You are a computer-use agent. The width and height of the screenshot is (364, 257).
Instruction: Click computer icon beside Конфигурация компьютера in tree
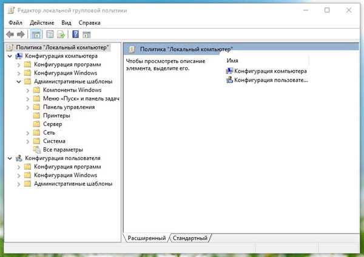click(19, 56)
